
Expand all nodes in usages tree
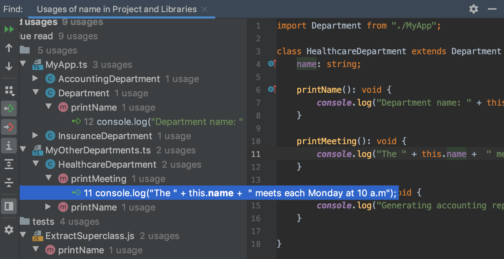click(9, 164)
